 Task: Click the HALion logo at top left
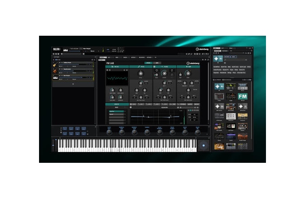pyautogui.click(x=57, y=49)
